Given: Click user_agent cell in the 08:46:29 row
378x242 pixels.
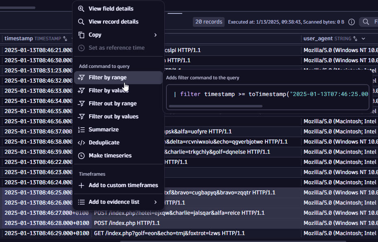Looking at the screenshot, I should [x=340, y=233].
